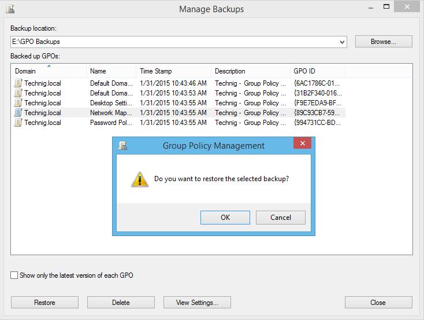Sort by the GPO ID column header
Image resolution: width=424 pixels, height=320 pixels.
click(x=318, y=71)
